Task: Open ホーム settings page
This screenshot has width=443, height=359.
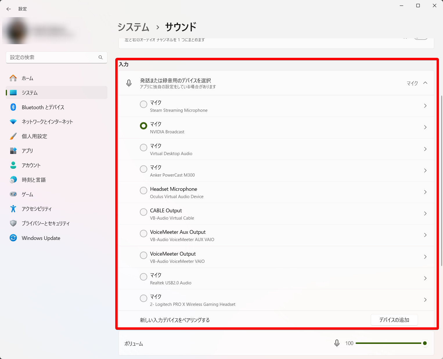Action: 57,78
